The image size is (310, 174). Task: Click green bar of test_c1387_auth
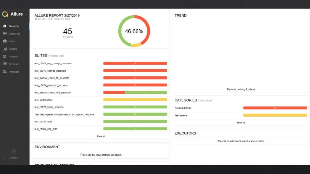[135, 121]
